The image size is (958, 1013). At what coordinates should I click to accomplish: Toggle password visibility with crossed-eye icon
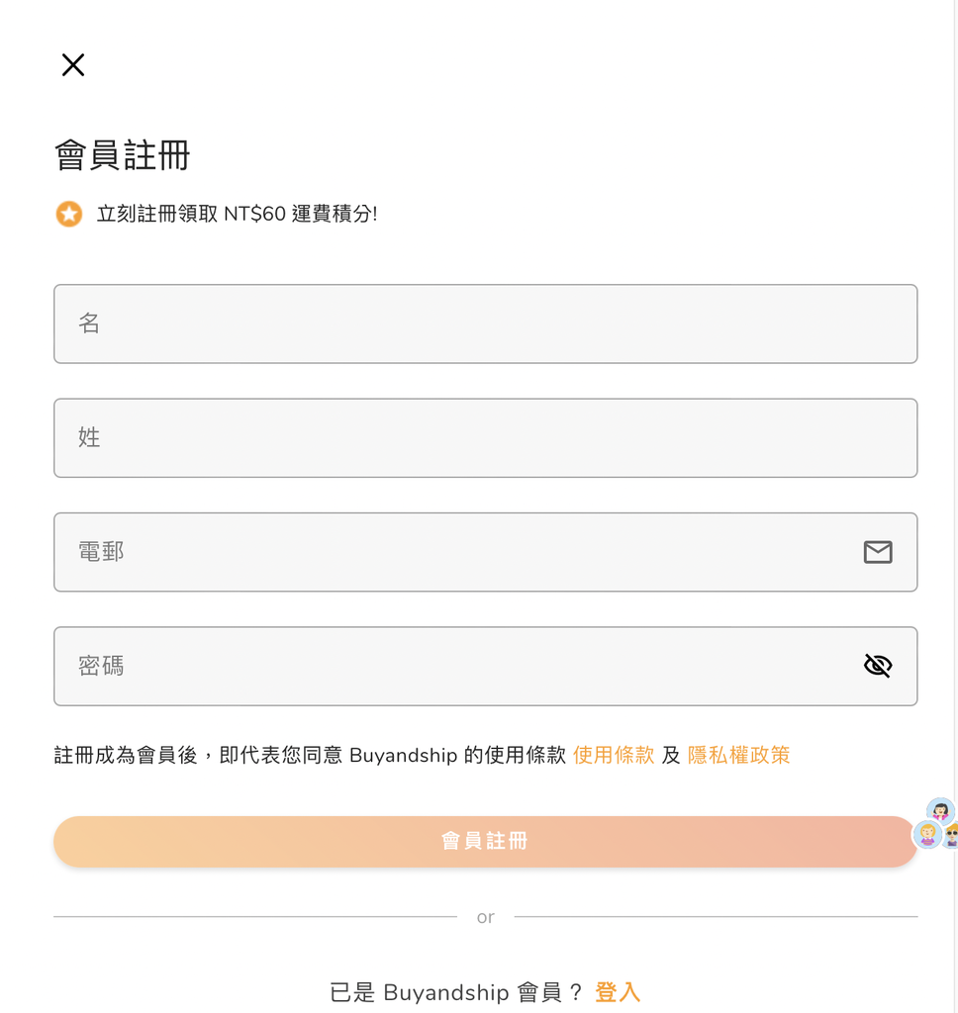coord(878,666)
